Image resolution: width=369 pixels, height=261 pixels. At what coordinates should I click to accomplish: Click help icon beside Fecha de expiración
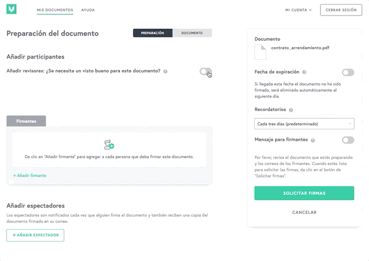304,72
